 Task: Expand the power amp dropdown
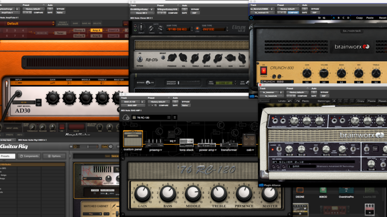pos(207,150)
